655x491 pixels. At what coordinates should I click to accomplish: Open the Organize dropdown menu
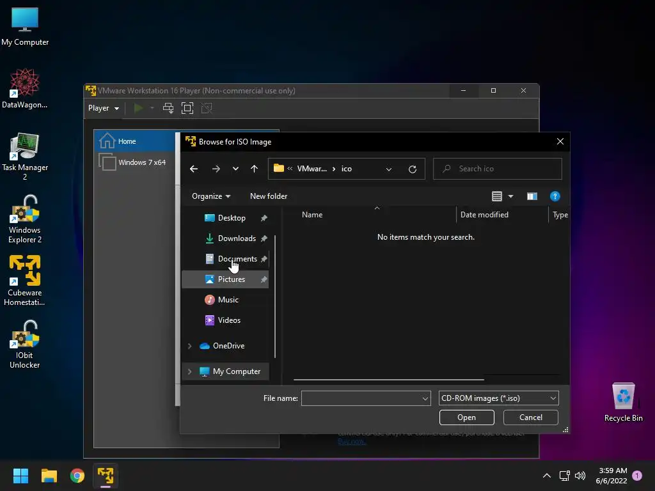click(211, 196)
